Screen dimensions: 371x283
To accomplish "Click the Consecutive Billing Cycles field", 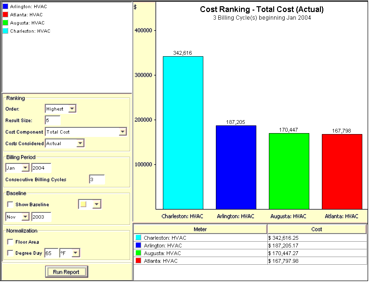I will point(96,179).
